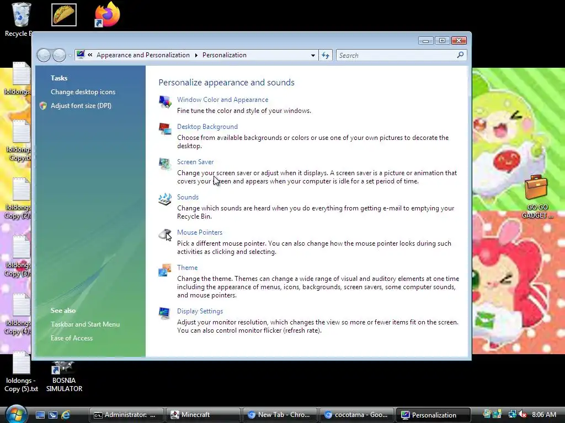Image resolution: width=565 pixels, height=423 pixels.
Task: Click the shield icon beside Adjust font size
Action: 43,106
